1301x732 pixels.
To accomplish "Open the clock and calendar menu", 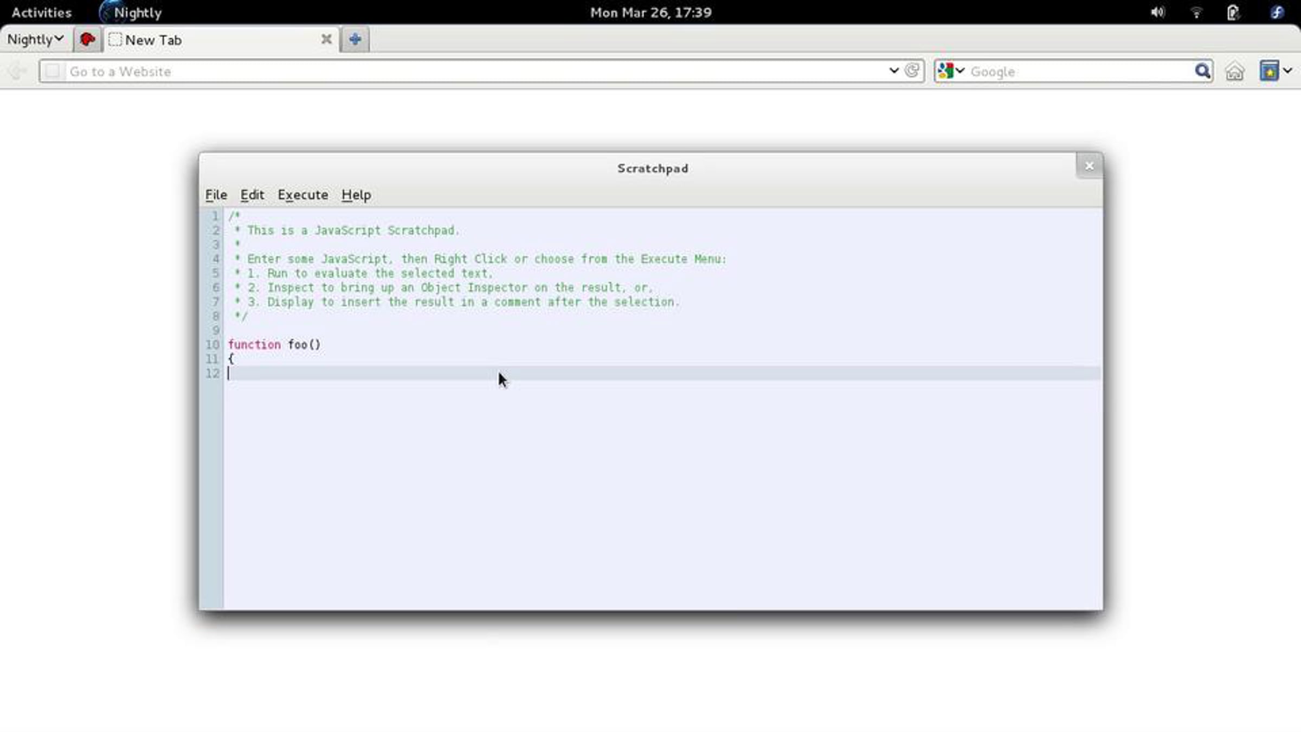I will tap(650, 12).
